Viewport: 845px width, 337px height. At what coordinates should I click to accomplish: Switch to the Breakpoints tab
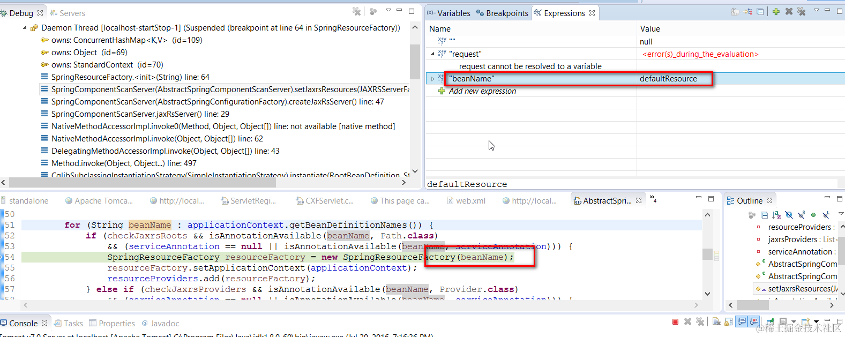502,13
